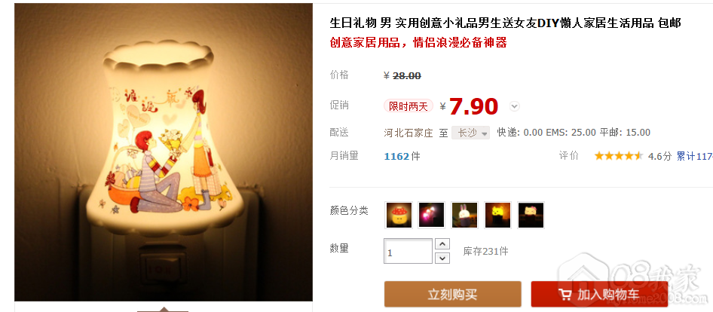Click the 限时两天 limited time promotion tag
This screenshot has width=713, height=312.
[x=409, y=106]
